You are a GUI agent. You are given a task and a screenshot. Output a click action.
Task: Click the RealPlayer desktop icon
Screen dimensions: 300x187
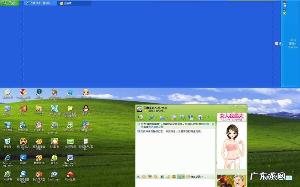click(x=54, y=174)
